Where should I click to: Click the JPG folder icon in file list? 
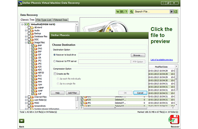[x=85, y=103]
